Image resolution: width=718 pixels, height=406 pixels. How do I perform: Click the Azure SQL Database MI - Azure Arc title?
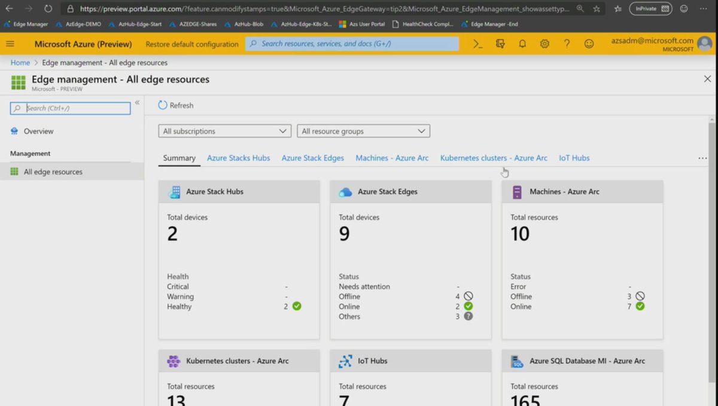tap(587, 361)
